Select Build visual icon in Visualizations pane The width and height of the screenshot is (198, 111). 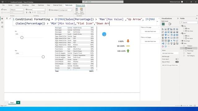pyautogui.click(x=163, y=24)
